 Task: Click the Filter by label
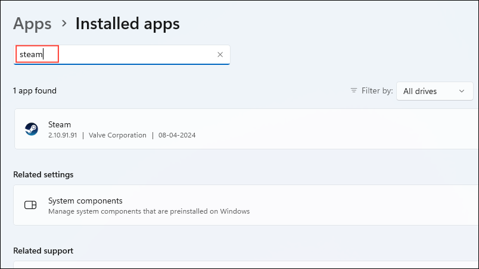(x=377, y=90)
